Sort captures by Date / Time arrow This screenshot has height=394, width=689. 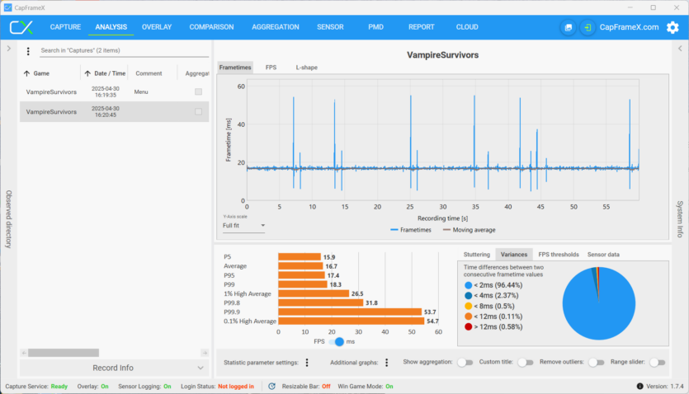pyautogui.click(x=88, y=73)
